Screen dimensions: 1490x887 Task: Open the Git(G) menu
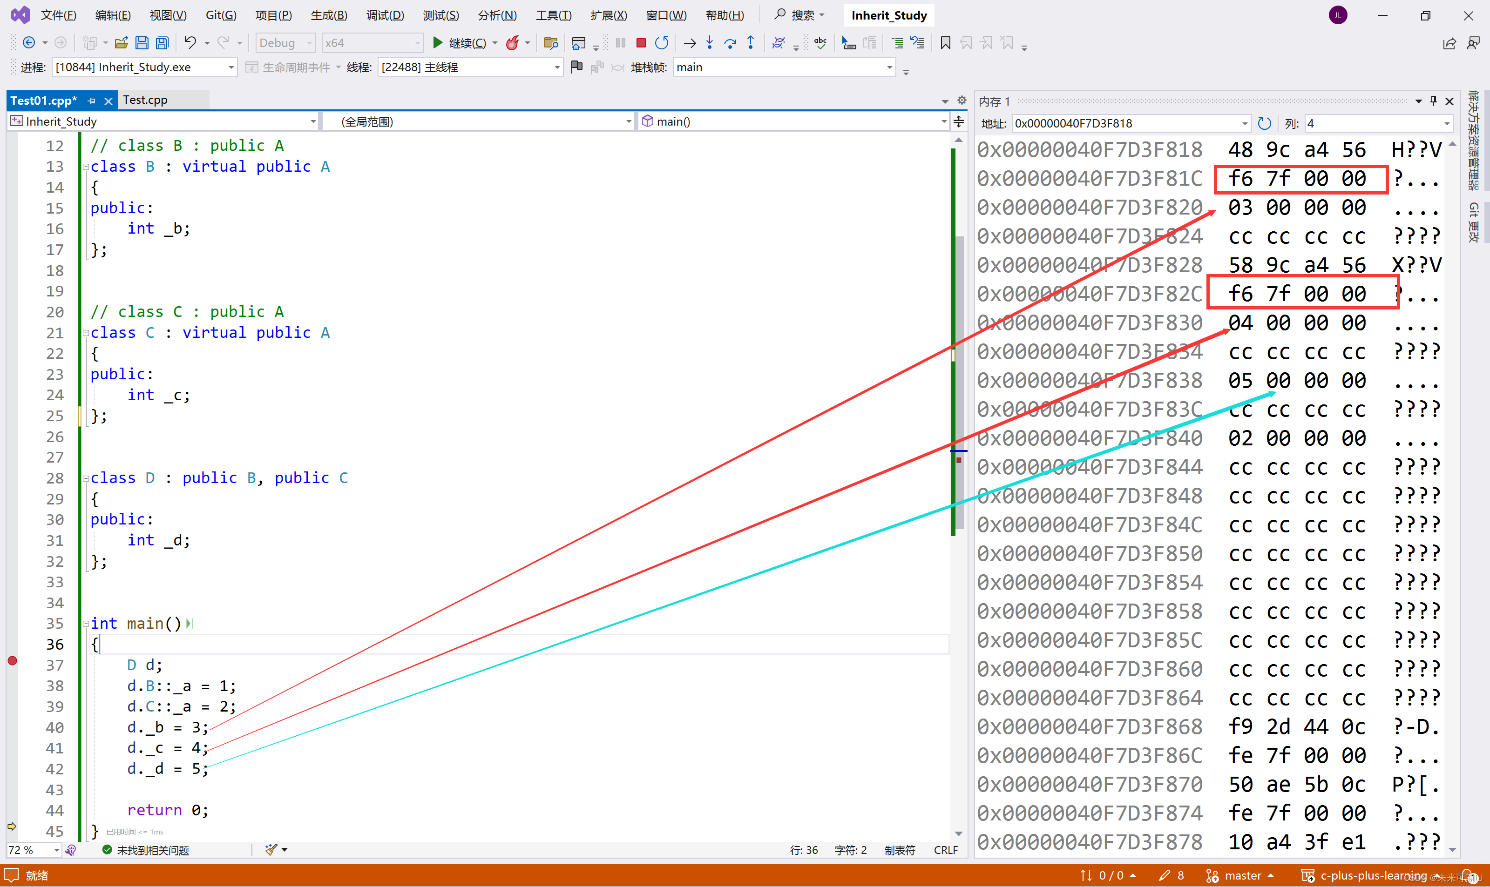pyautogui.click(x=221, y=15)
